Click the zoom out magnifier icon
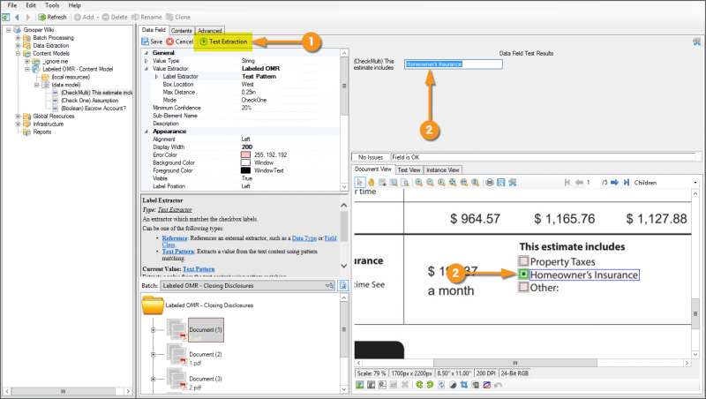 click(x=430, y=183)
